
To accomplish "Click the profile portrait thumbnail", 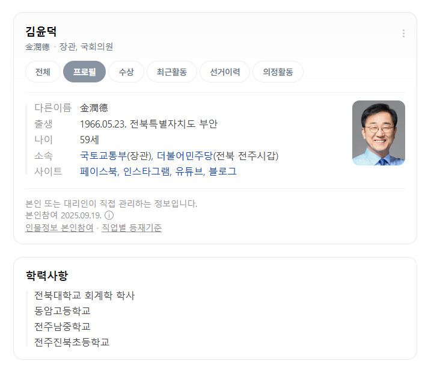I will tap(379, 133).
